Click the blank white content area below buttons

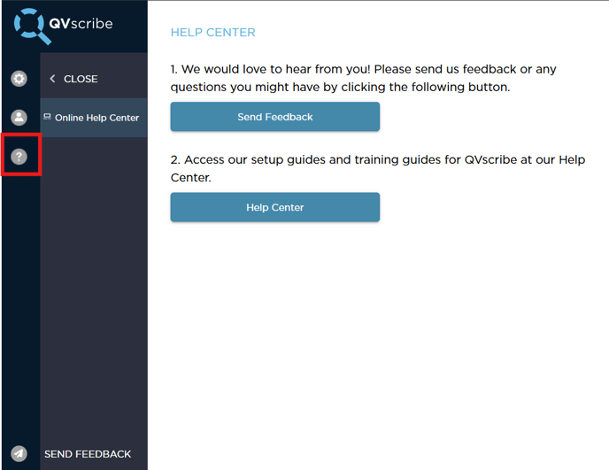(377, 342)
